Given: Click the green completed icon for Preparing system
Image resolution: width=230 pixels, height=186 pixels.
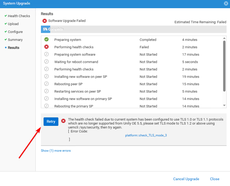Looking at the screenshot, I should [x=46, y=40].
